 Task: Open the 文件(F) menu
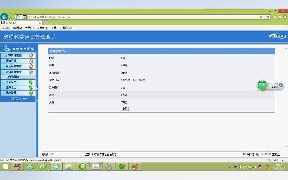(6, 28)
